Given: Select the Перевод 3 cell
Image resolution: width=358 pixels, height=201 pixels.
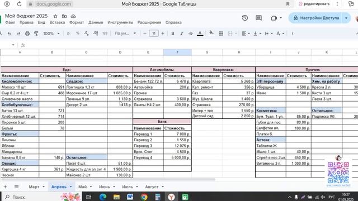Looking at the screenshot, I should [148, 146].
